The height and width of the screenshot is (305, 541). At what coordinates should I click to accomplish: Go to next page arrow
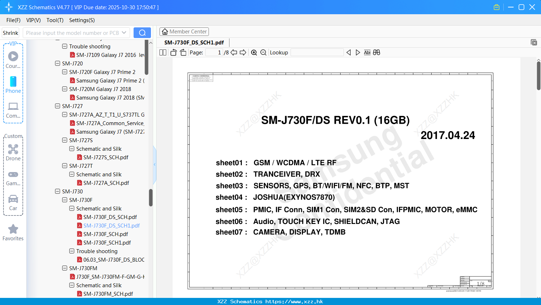[x=243, y=52]
